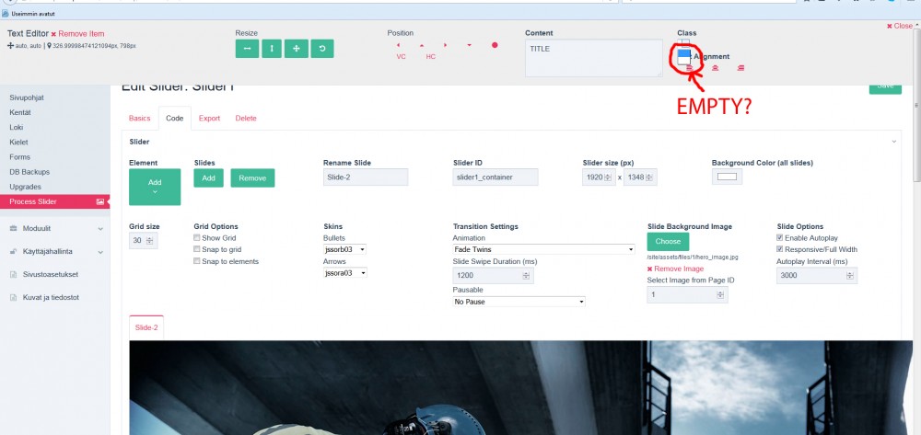Image resolution: width=921 pixels, height=435 pixels.
Task: Open Bullets skin dropdown jssorb03
Action: [x=344, y=249]
